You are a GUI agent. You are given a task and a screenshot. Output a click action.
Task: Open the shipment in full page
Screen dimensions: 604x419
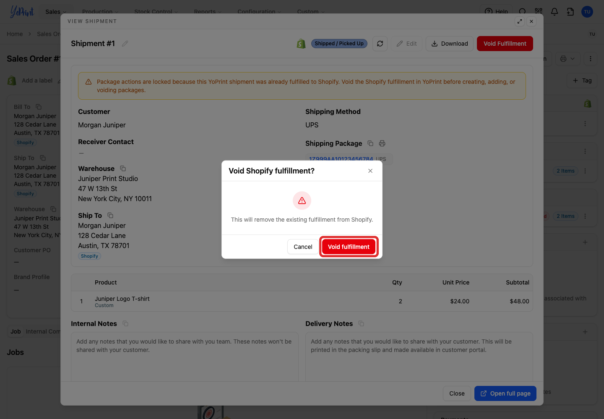coord(505,393)
